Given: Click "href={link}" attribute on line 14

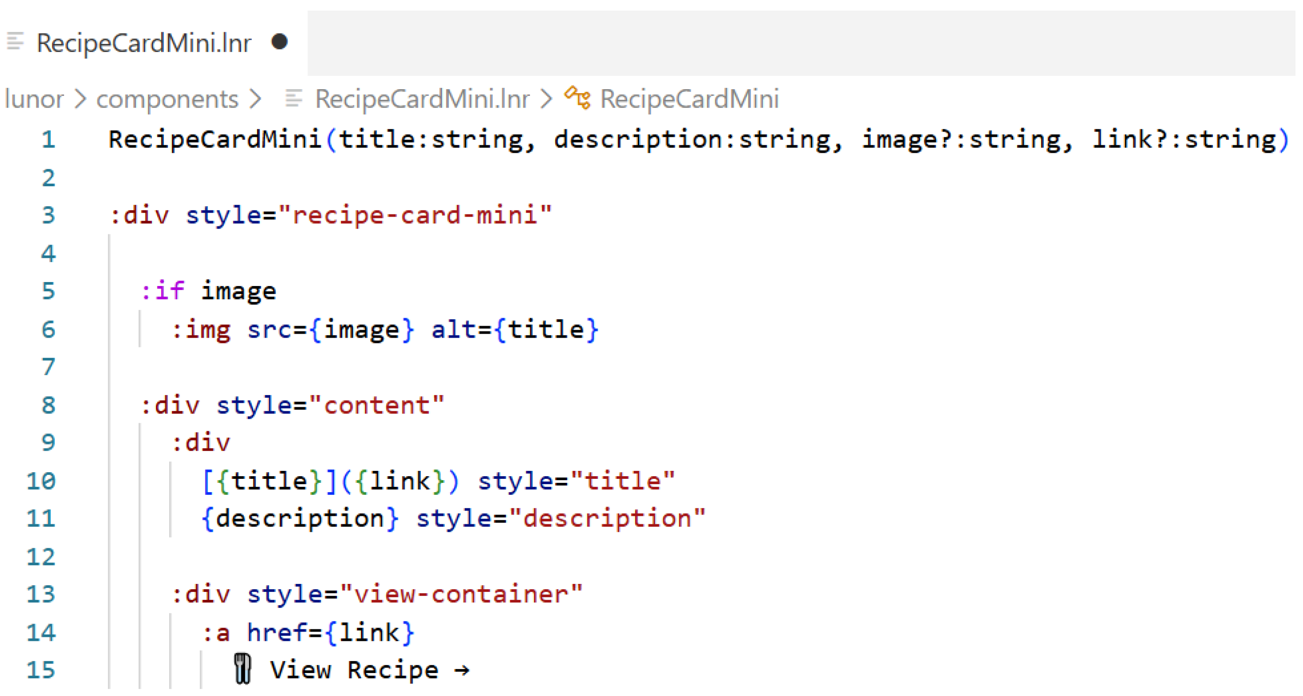Looking at the screenshot, I should point(331,633).
